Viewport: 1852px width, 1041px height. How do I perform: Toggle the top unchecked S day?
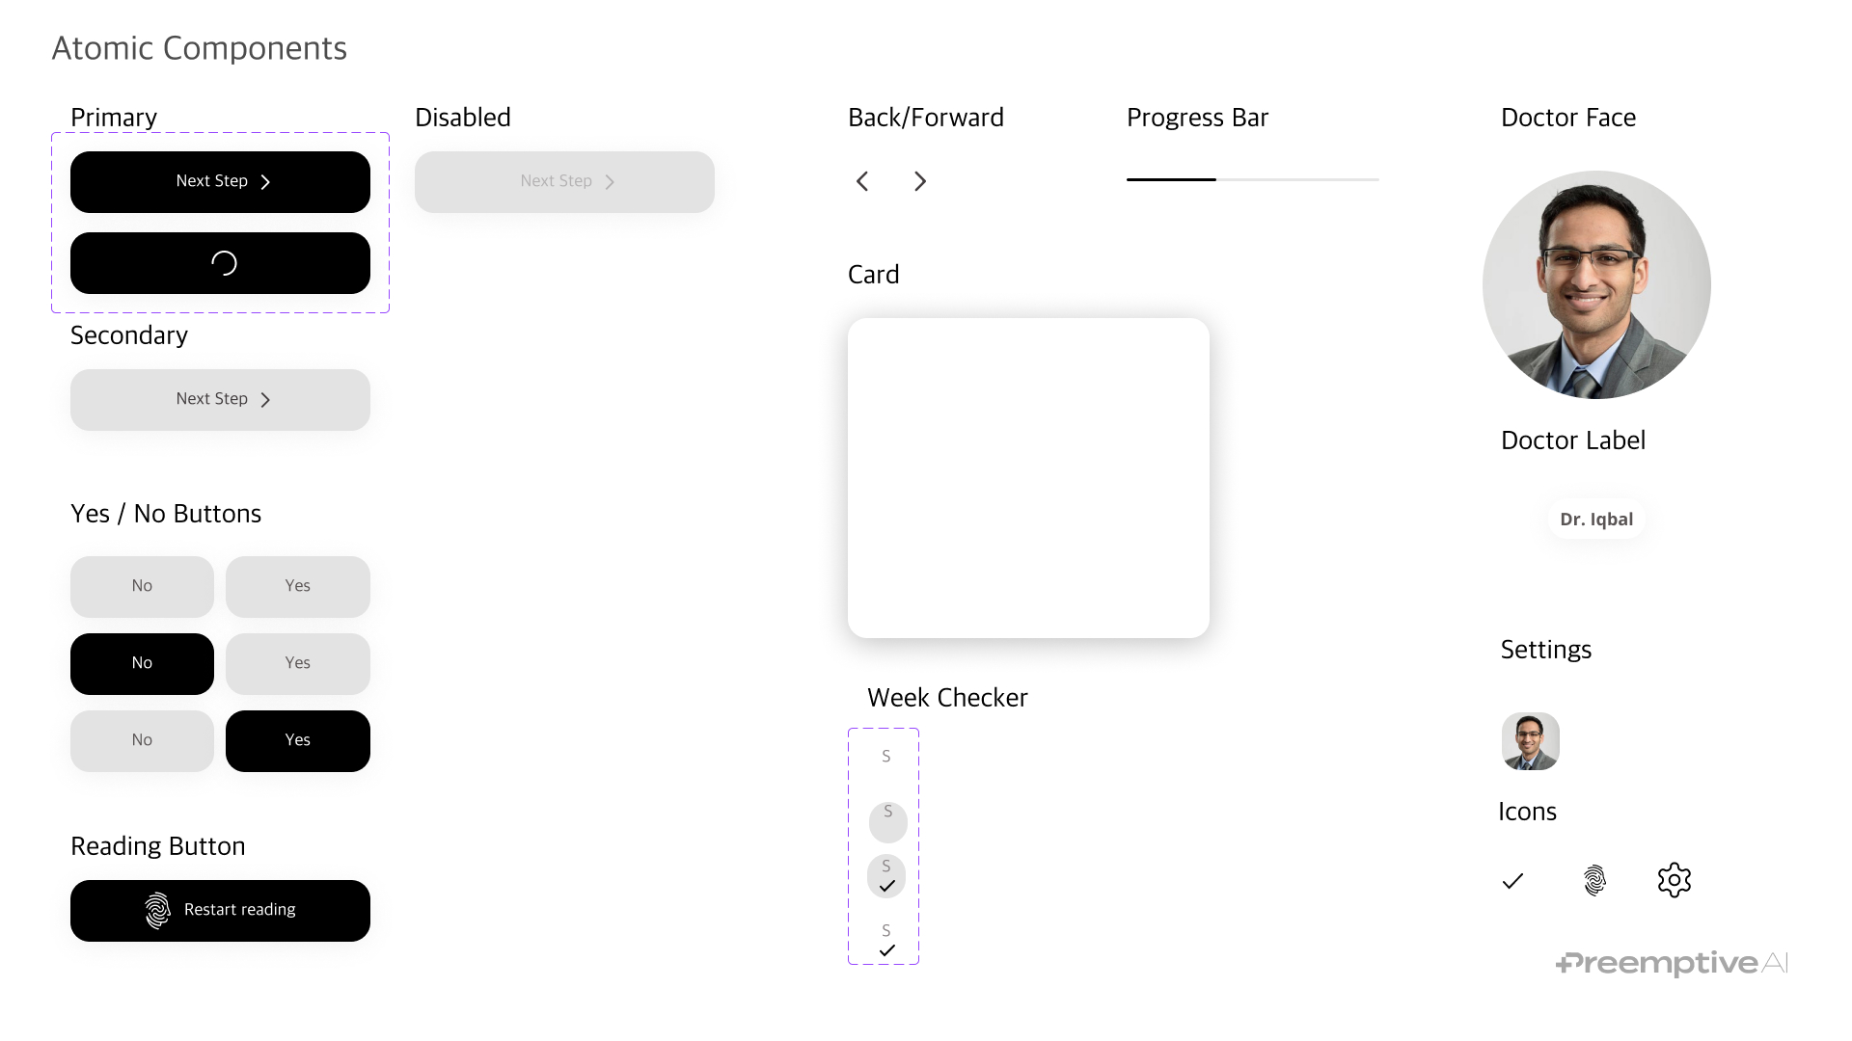click(x=886, y=757)
